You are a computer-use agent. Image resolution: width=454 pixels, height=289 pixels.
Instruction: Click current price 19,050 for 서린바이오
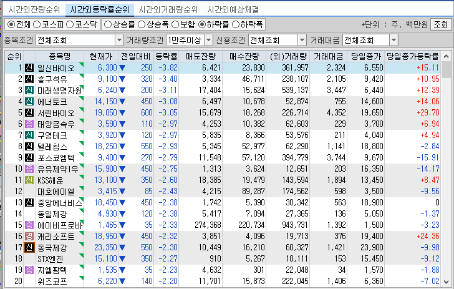point(105,113)
